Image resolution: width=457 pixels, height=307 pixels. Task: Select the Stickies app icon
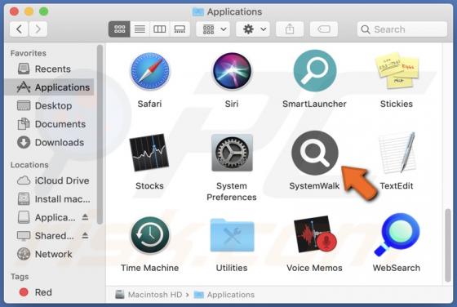(397, 70)
